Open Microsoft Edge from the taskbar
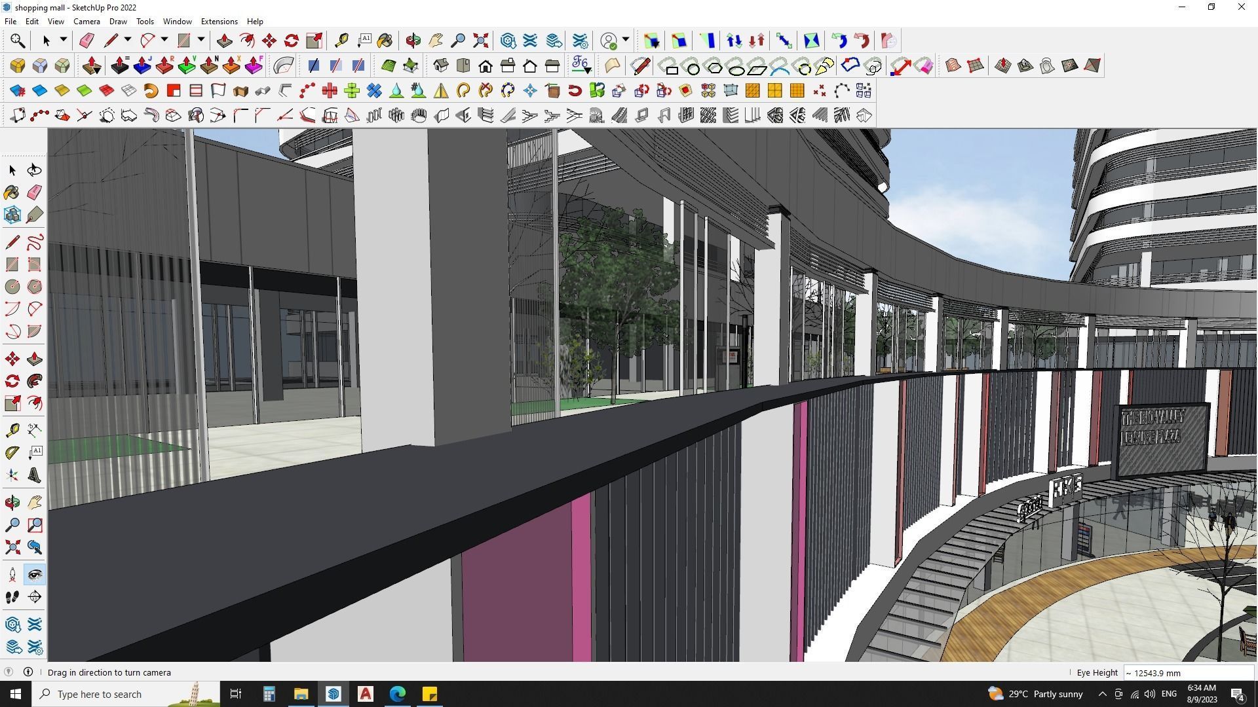This screenshot has width=1258, height=707. (x=398, y=694)
